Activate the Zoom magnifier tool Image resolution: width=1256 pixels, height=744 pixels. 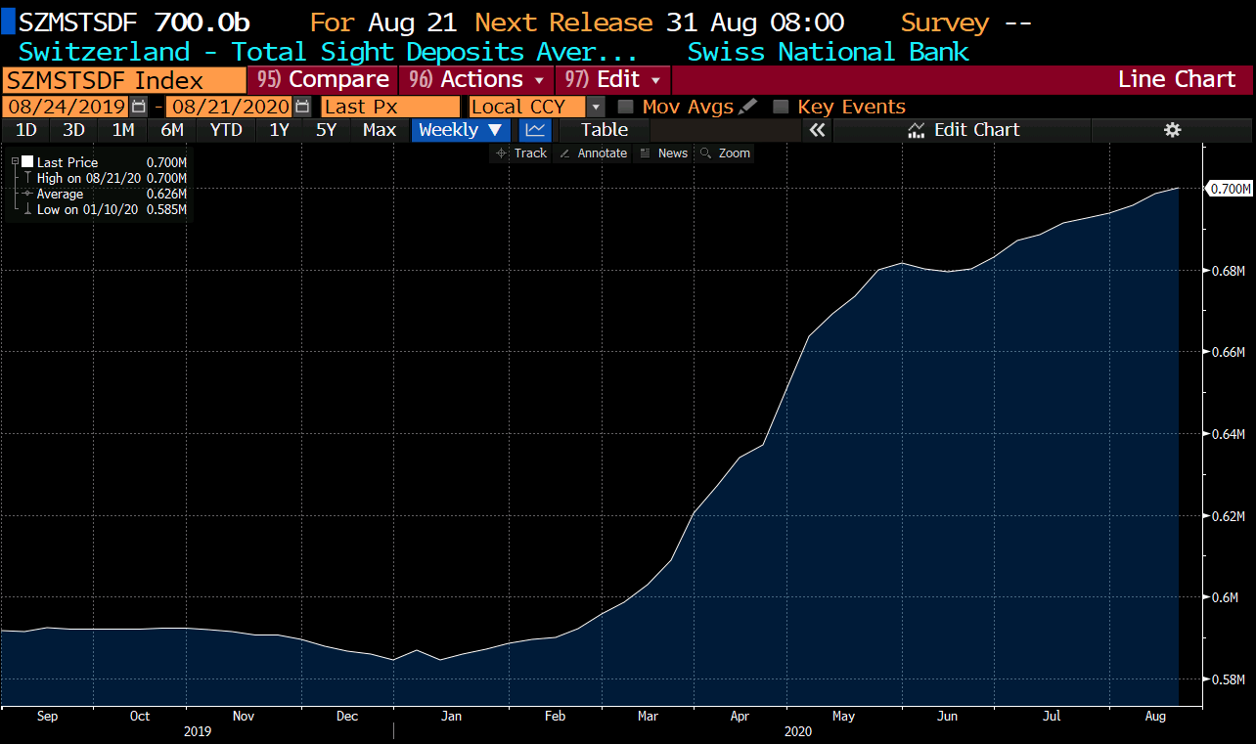725,153
